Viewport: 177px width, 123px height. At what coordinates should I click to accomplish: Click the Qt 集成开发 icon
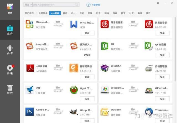[x=105, y=46]
